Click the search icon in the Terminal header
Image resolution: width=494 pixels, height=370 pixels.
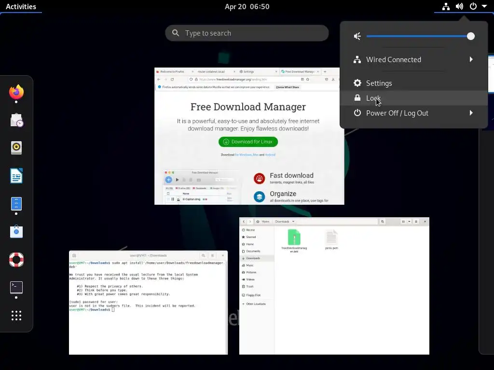coord(203,255)
